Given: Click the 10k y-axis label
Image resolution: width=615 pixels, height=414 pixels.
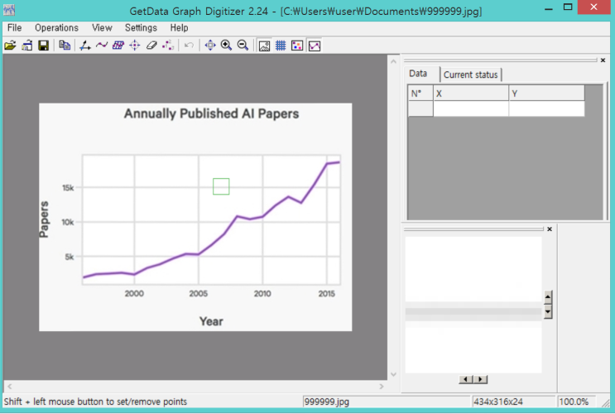Looking at the screenshot, I should click(x=68, y=223).
